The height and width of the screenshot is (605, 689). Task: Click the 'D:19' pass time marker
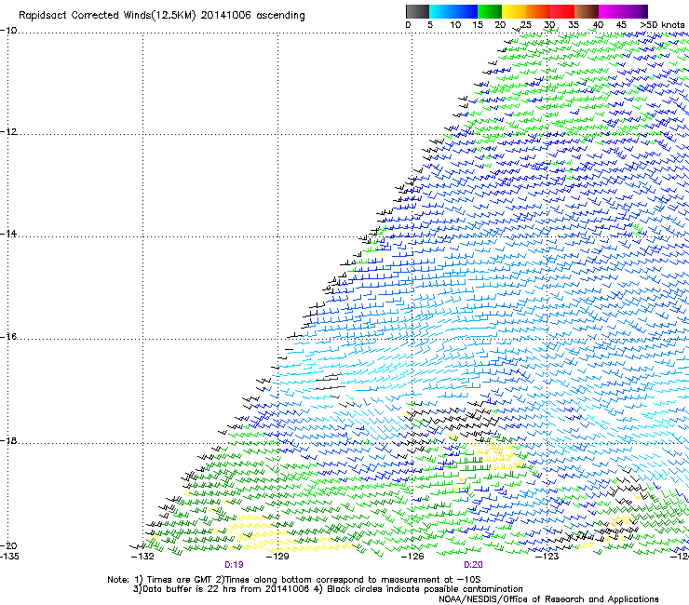click(x=234, y=565)
